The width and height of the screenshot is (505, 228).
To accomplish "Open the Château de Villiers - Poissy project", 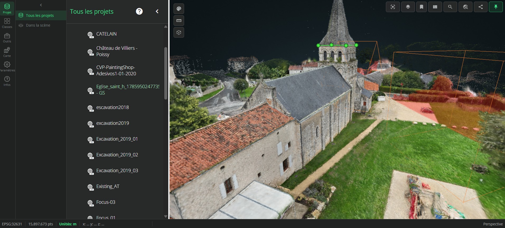I will [117, 51].
